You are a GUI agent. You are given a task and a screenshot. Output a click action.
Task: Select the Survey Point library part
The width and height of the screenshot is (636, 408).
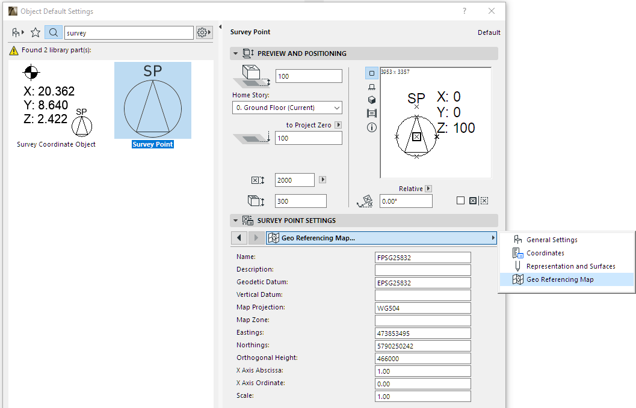pyautogui.click(x=153, y=105)
